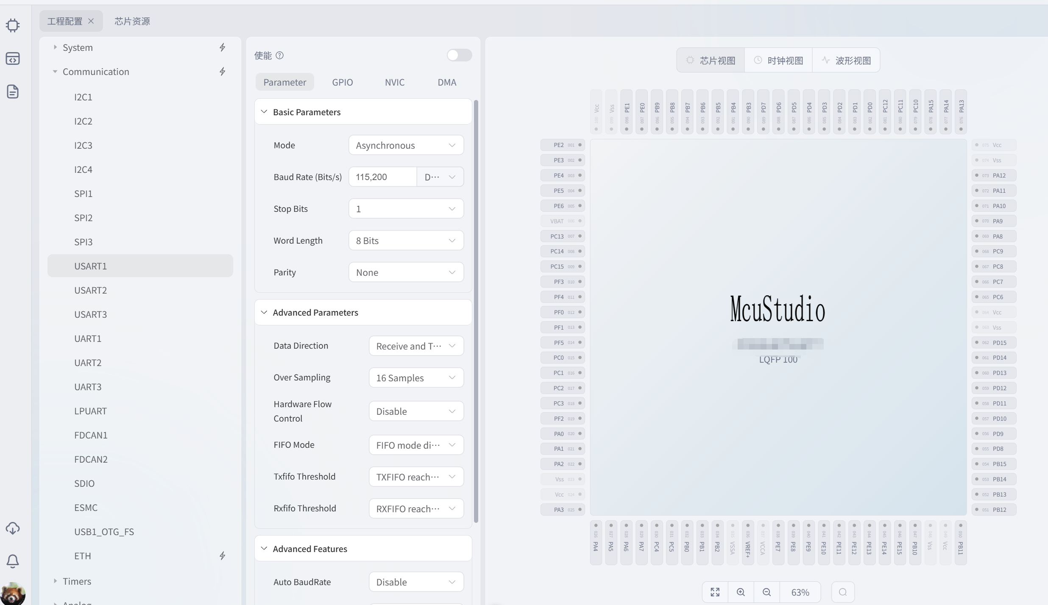Image resolution: width=1048 pixels, height=605 pixels.
Task: Toggle the USART1 enable switch
Action: coord(459,55)
